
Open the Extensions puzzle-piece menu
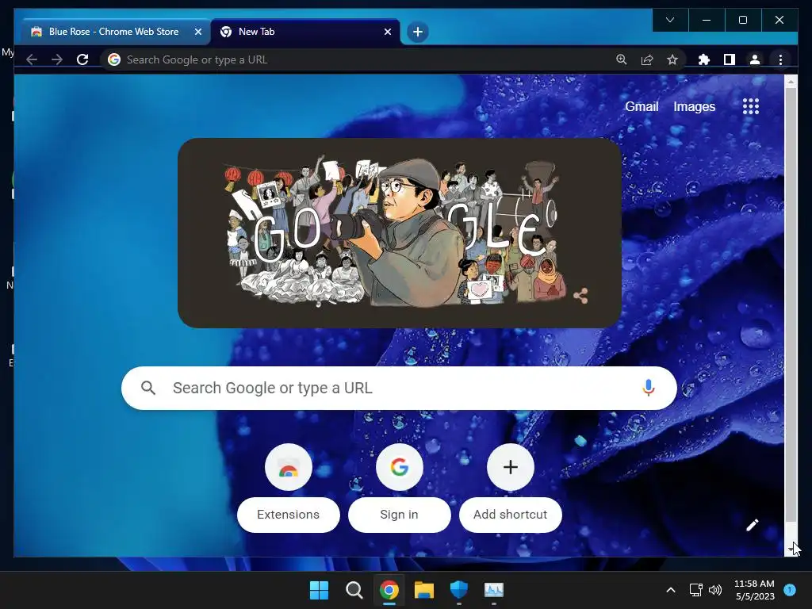point(704,59)
